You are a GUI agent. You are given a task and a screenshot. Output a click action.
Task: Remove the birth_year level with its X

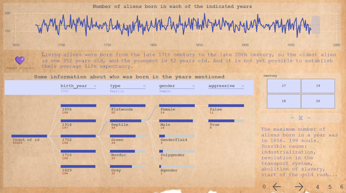pyautogui.click(x=95, y=86)
